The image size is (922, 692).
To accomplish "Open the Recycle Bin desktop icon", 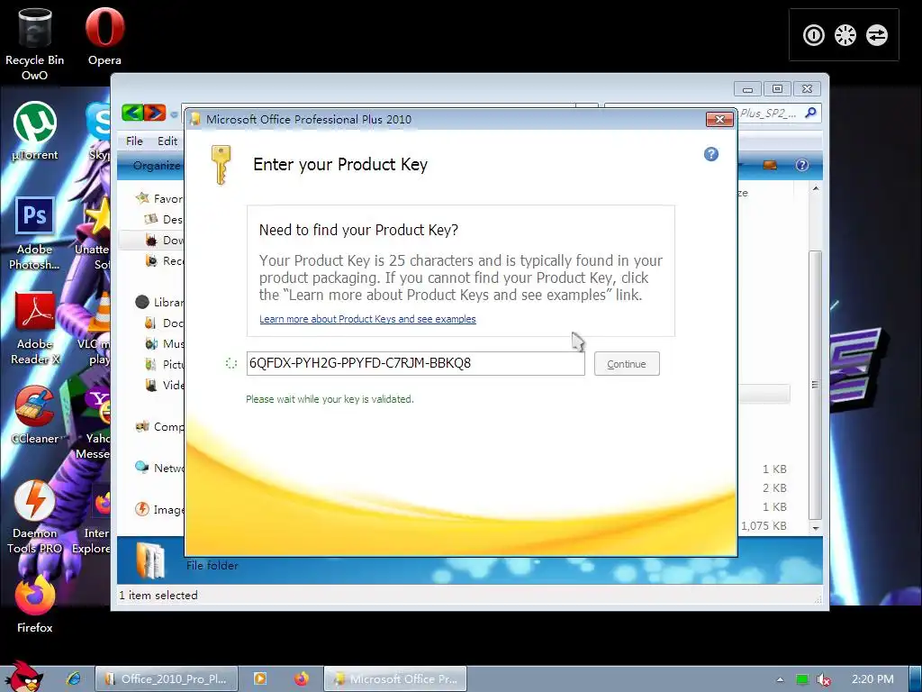I will click(34, 45).
